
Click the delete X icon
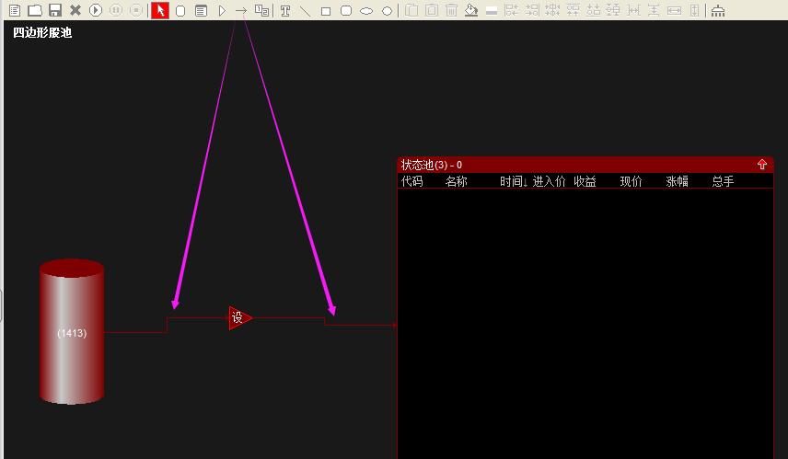coord(75,10)
